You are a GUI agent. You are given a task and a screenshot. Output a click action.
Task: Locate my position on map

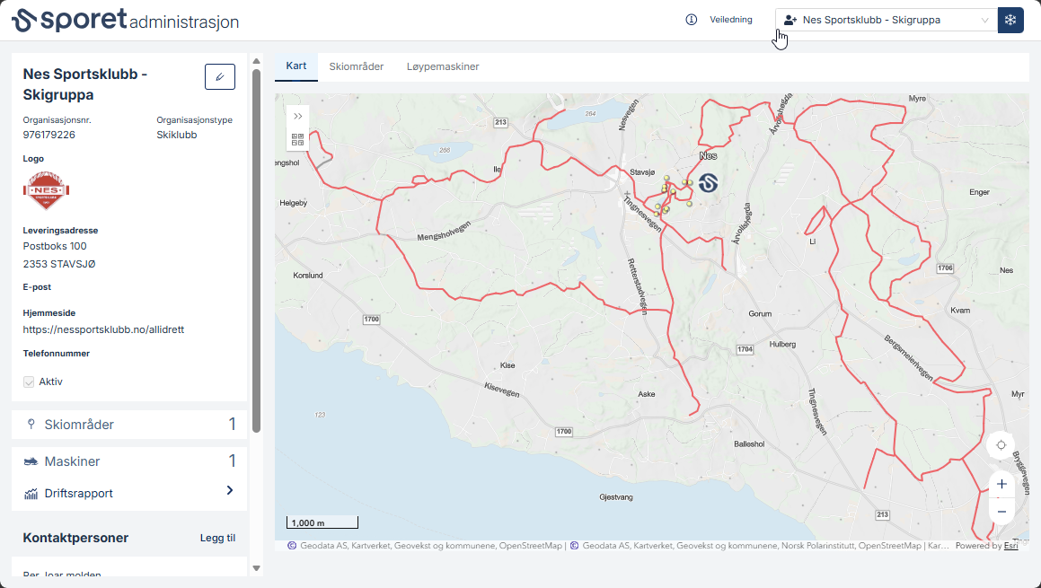(x=1001, y=445)
